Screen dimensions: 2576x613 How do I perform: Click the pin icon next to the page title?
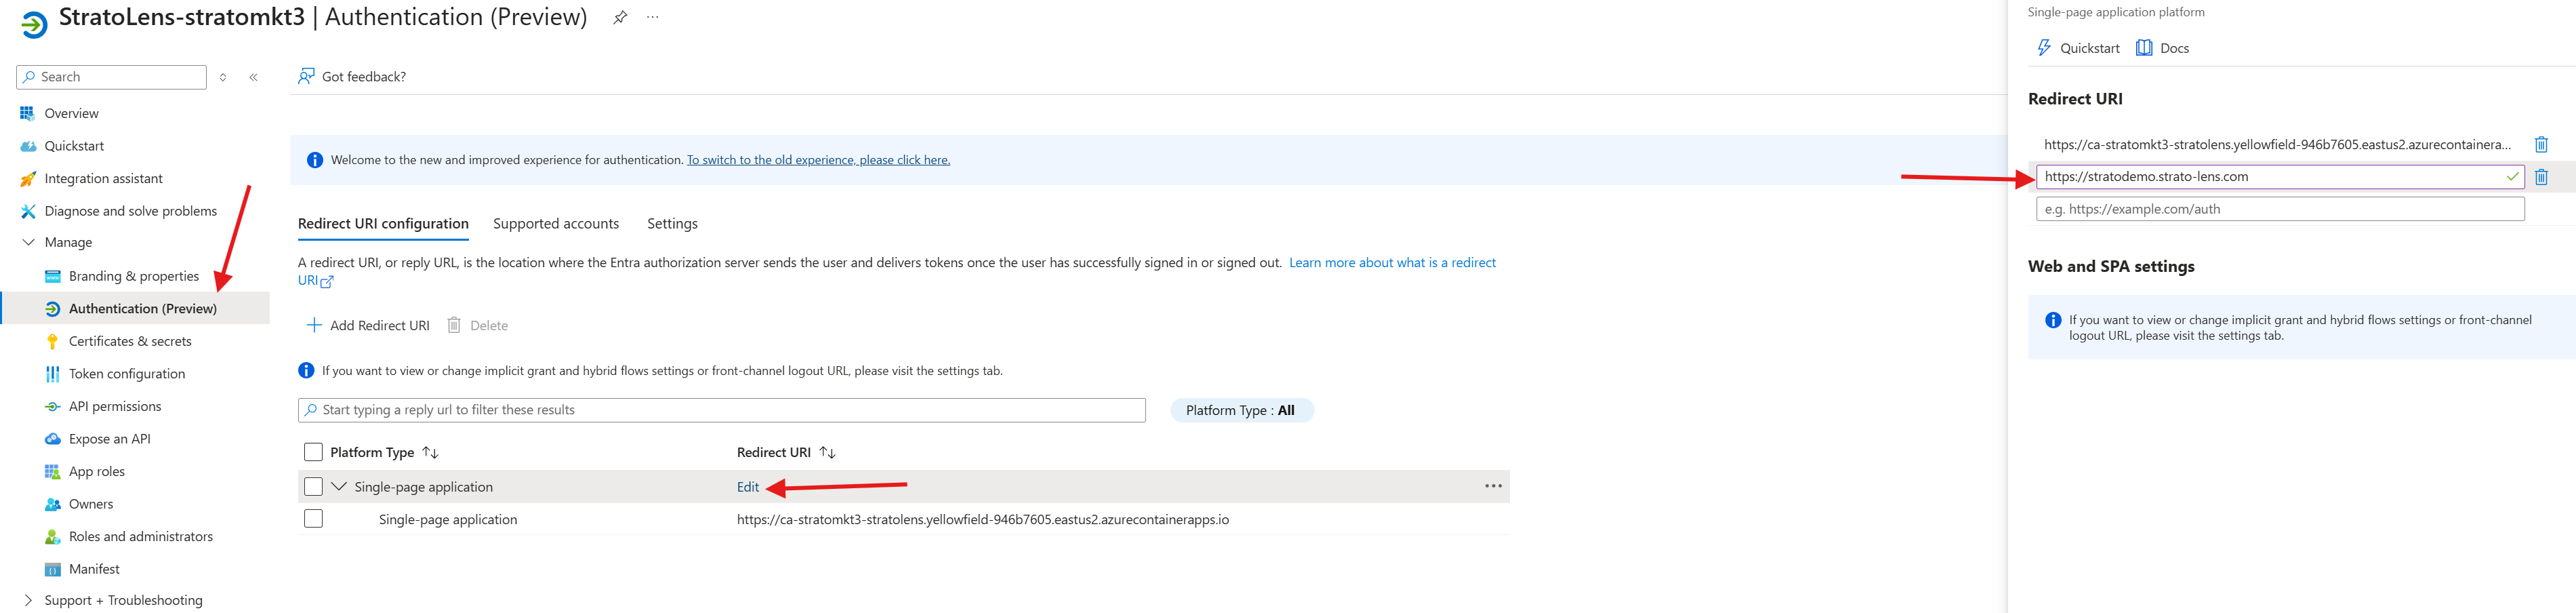(620, 17)
